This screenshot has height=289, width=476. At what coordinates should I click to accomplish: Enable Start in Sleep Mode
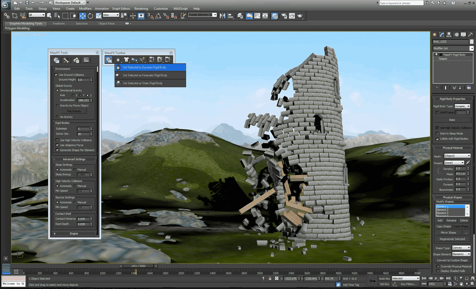(437, 134)
